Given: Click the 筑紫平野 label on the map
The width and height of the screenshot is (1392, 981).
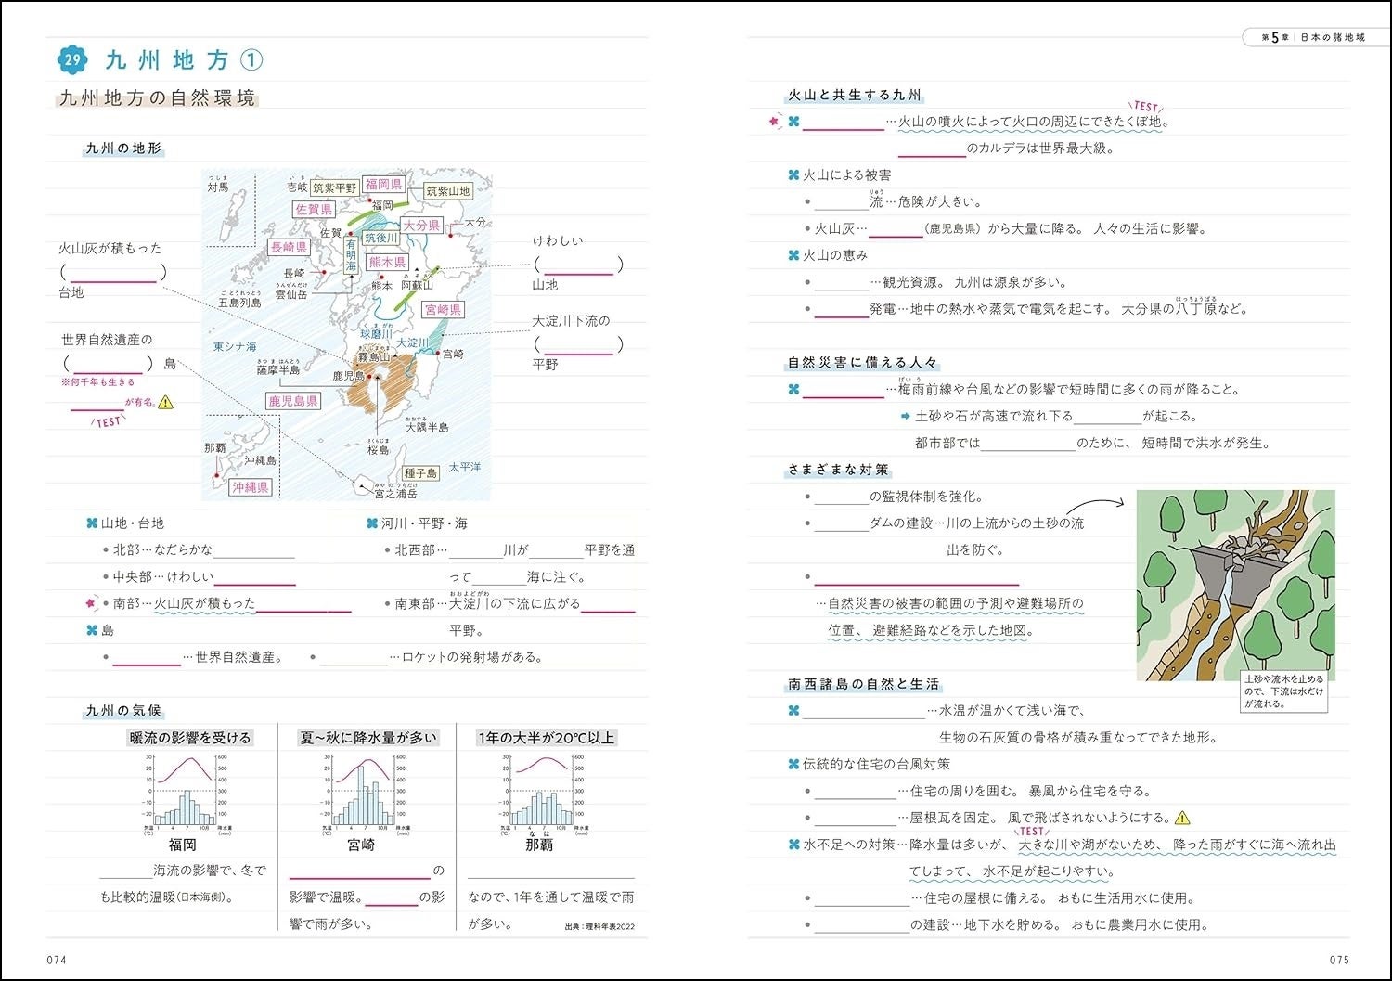Looking at the screenshot, I should click(334, 187).
